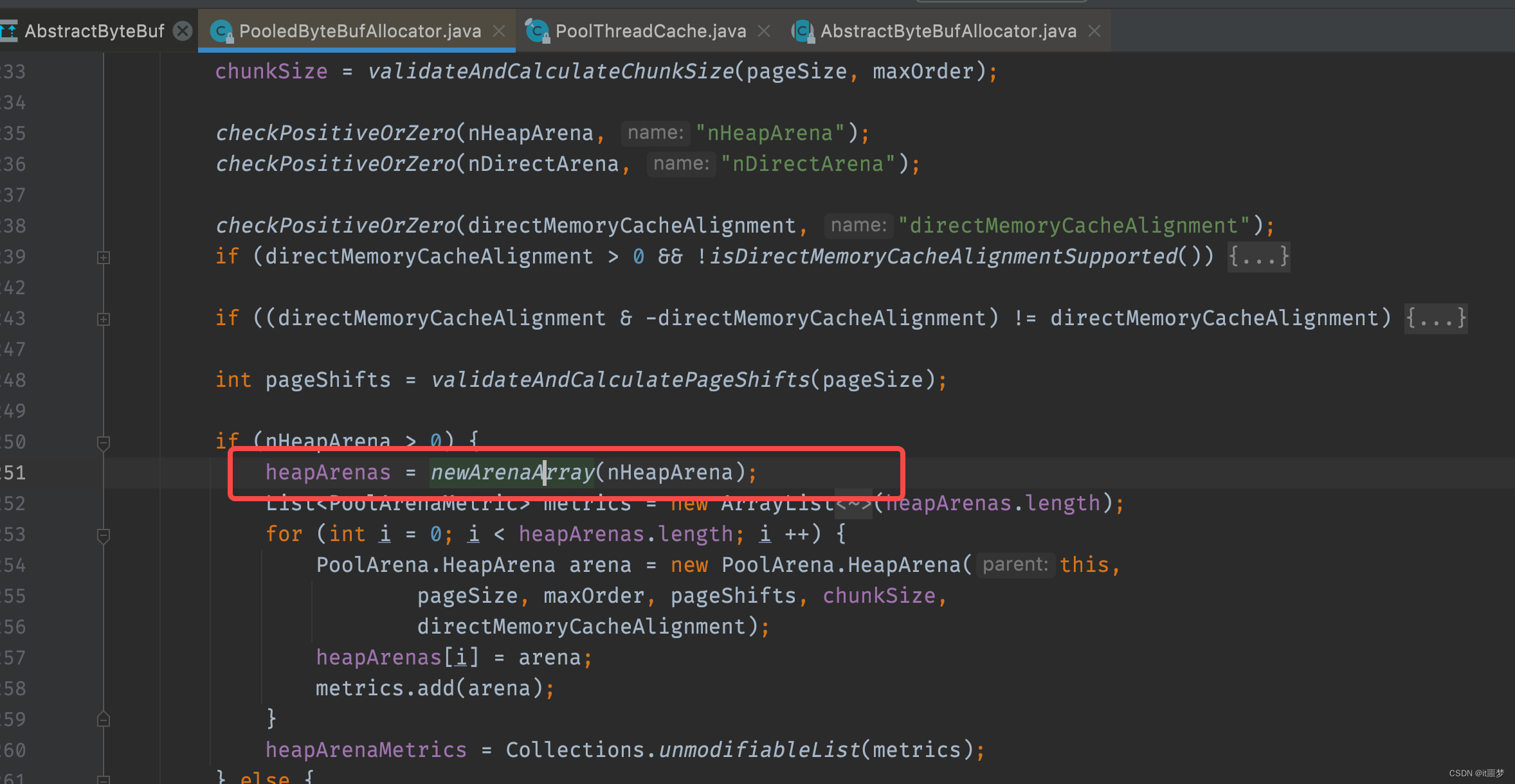Click the PooledByteBufAllocator class file icon
The image size is (1515, 784).
tap(221, 31)
